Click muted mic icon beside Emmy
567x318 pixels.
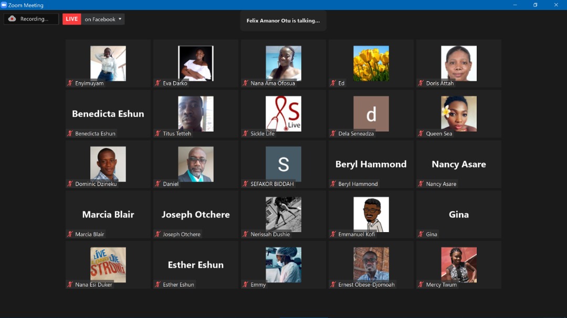point(246,284)
